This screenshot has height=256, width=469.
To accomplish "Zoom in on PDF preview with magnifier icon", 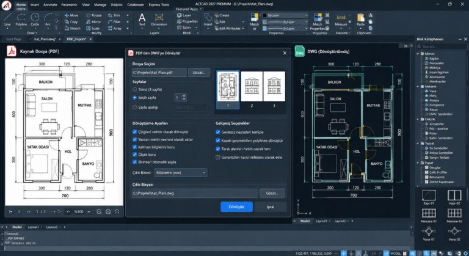I will click(99, 211).
